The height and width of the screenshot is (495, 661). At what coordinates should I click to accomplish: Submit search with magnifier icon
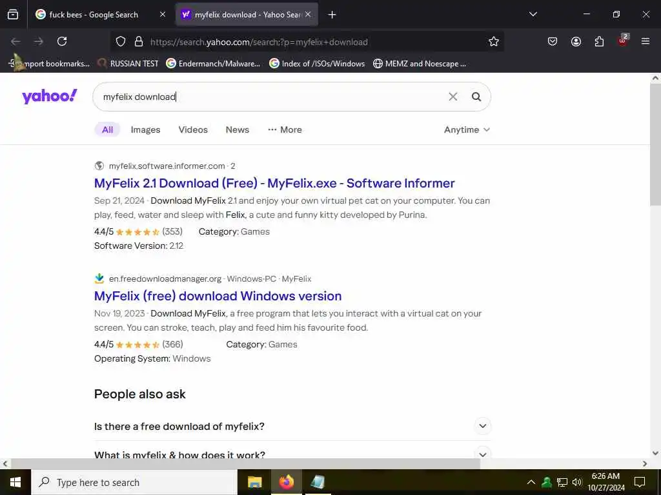point(476,97)
